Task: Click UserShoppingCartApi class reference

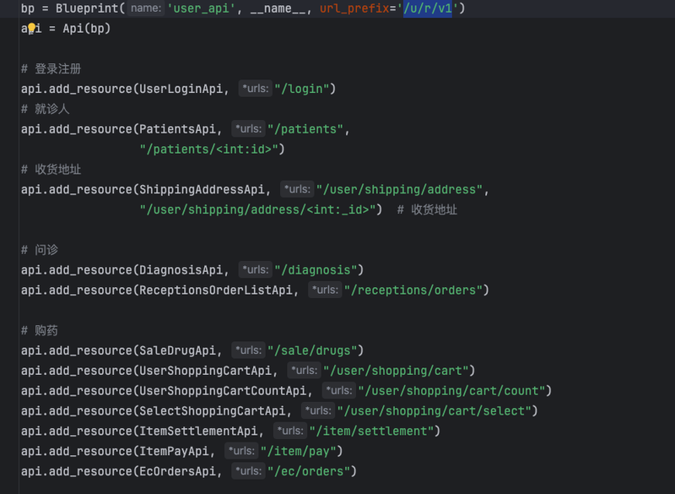Action: tap(205, 371)
